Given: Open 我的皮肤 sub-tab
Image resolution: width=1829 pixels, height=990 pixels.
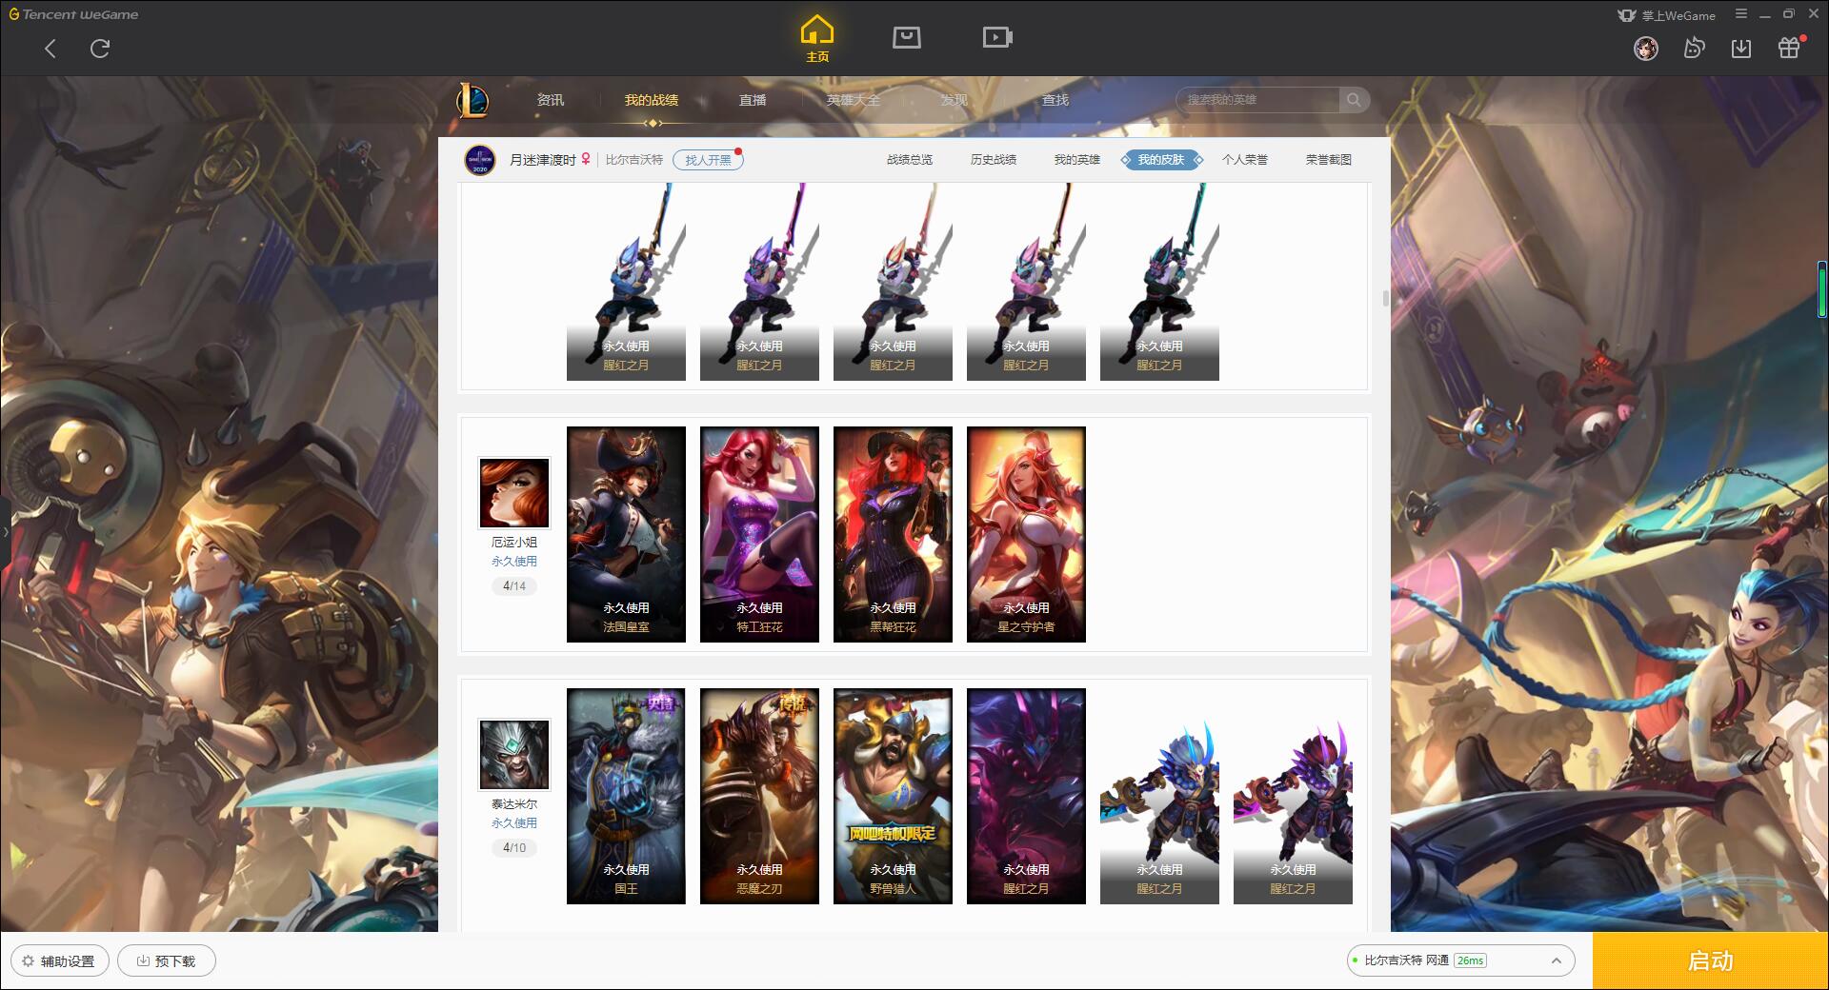Looking at the screenshot, I should [1161, 160].
